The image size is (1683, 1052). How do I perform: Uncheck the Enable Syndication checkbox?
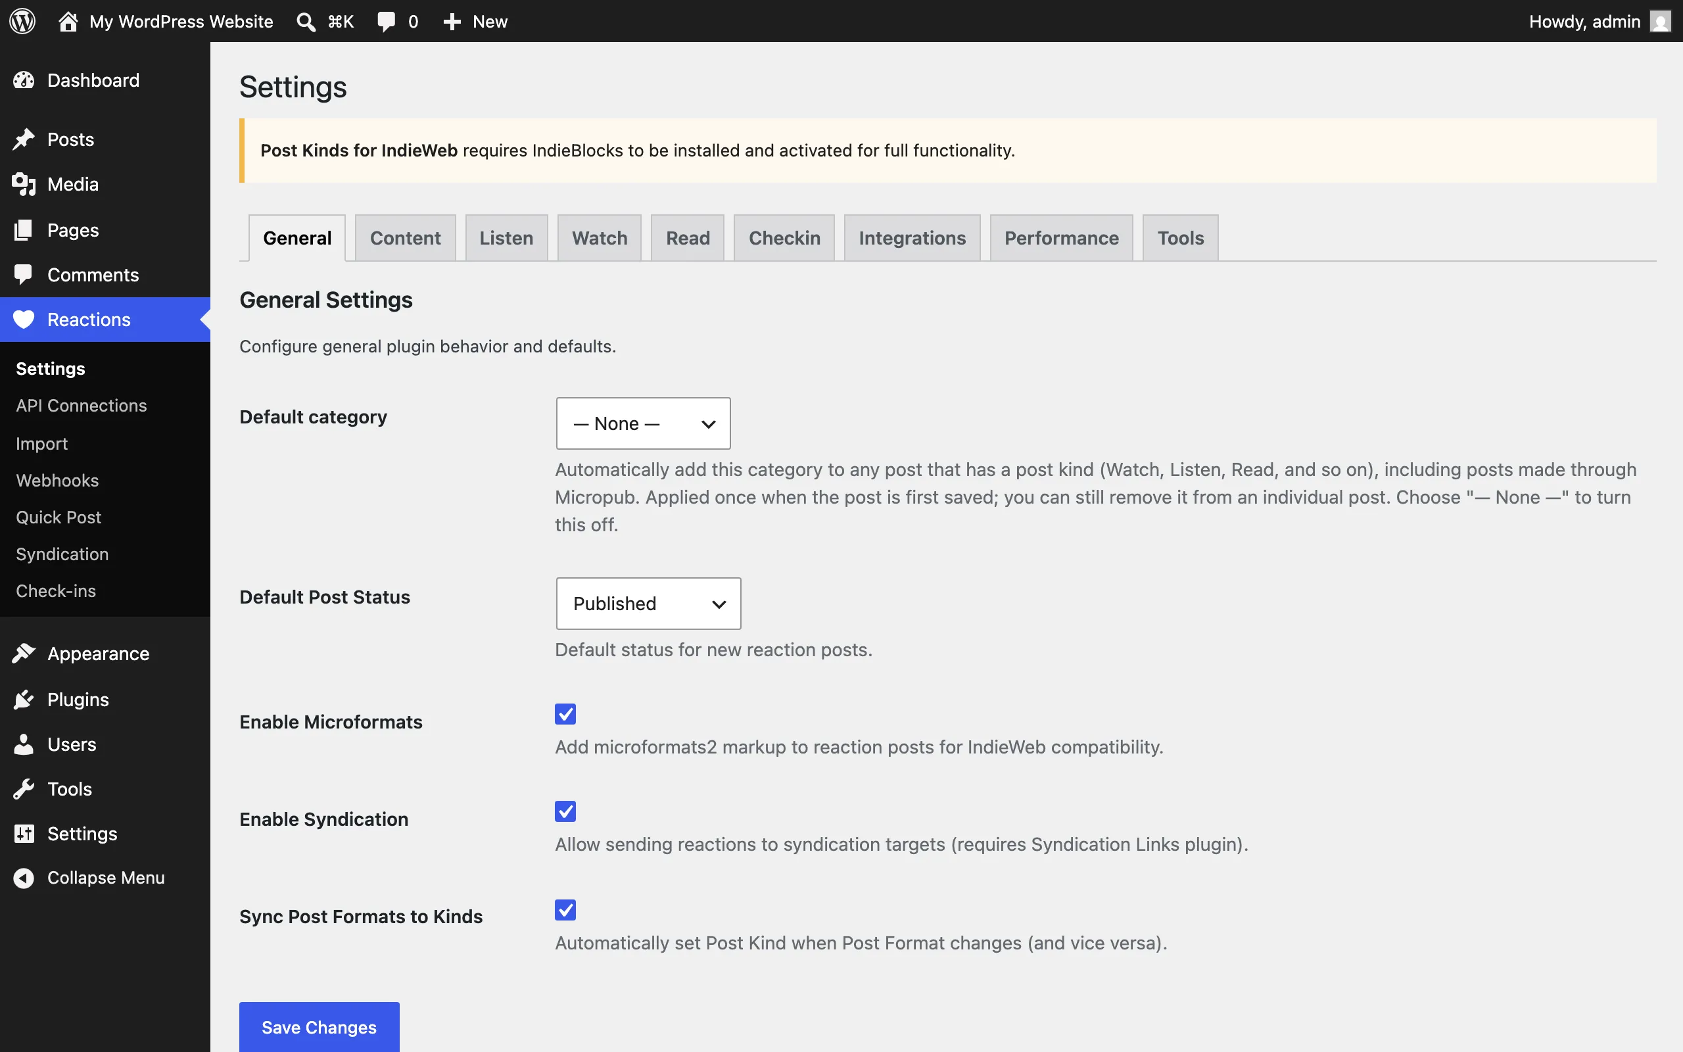565,811
